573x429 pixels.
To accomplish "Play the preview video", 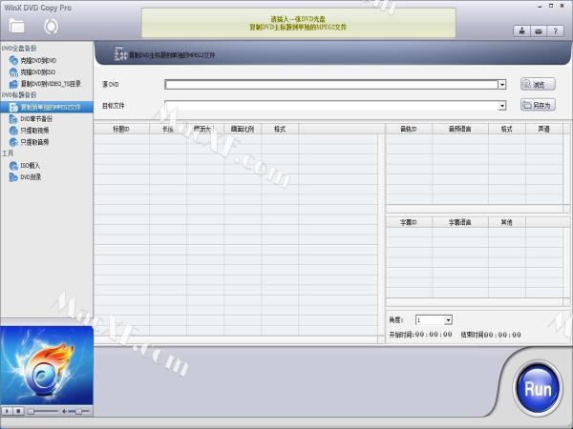I will pos(7,411).
